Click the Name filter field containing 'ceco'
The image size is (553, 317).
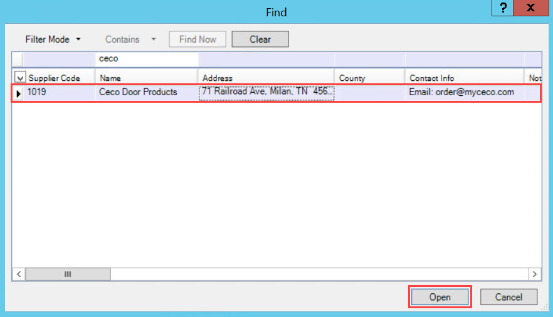146,59
